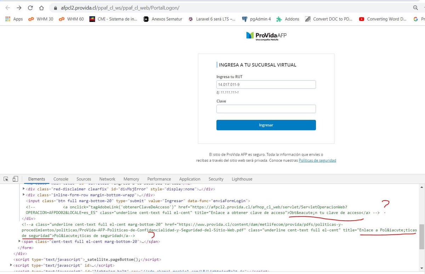
Task: Open Apps bookmark grid
Action: click(x=14, y=19)
